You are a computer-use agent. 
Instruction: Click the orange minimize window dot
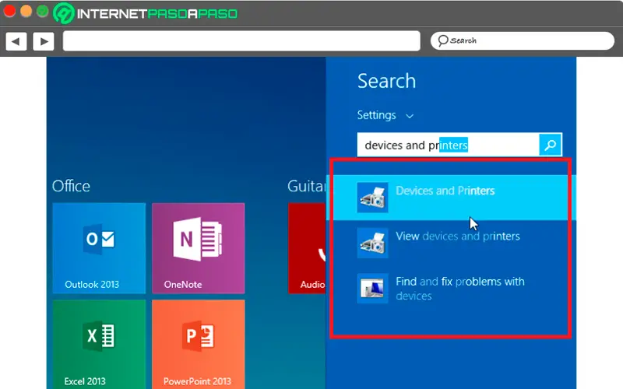click(26, 11)
